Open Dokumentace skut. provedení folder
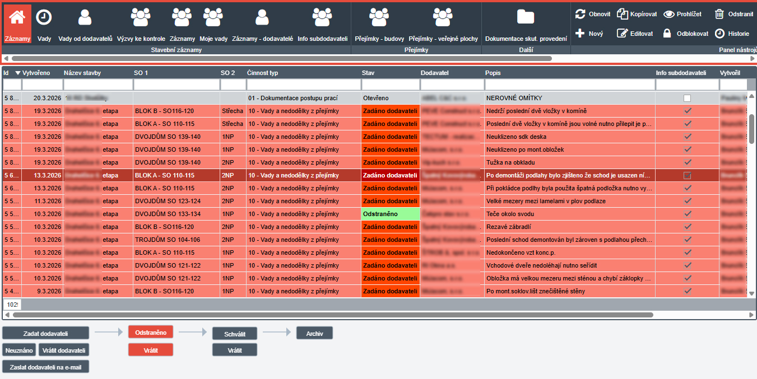Screen dimensions: 757x379 [x=526, y=18]
